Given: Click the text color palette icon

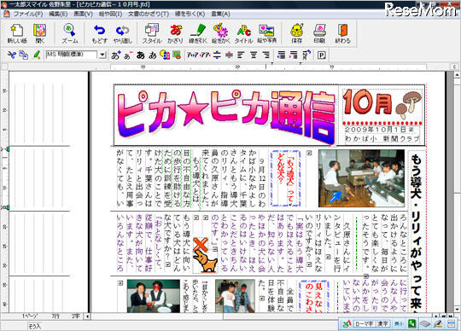Looking at the screenshot, I should click(x=165, y=55).
